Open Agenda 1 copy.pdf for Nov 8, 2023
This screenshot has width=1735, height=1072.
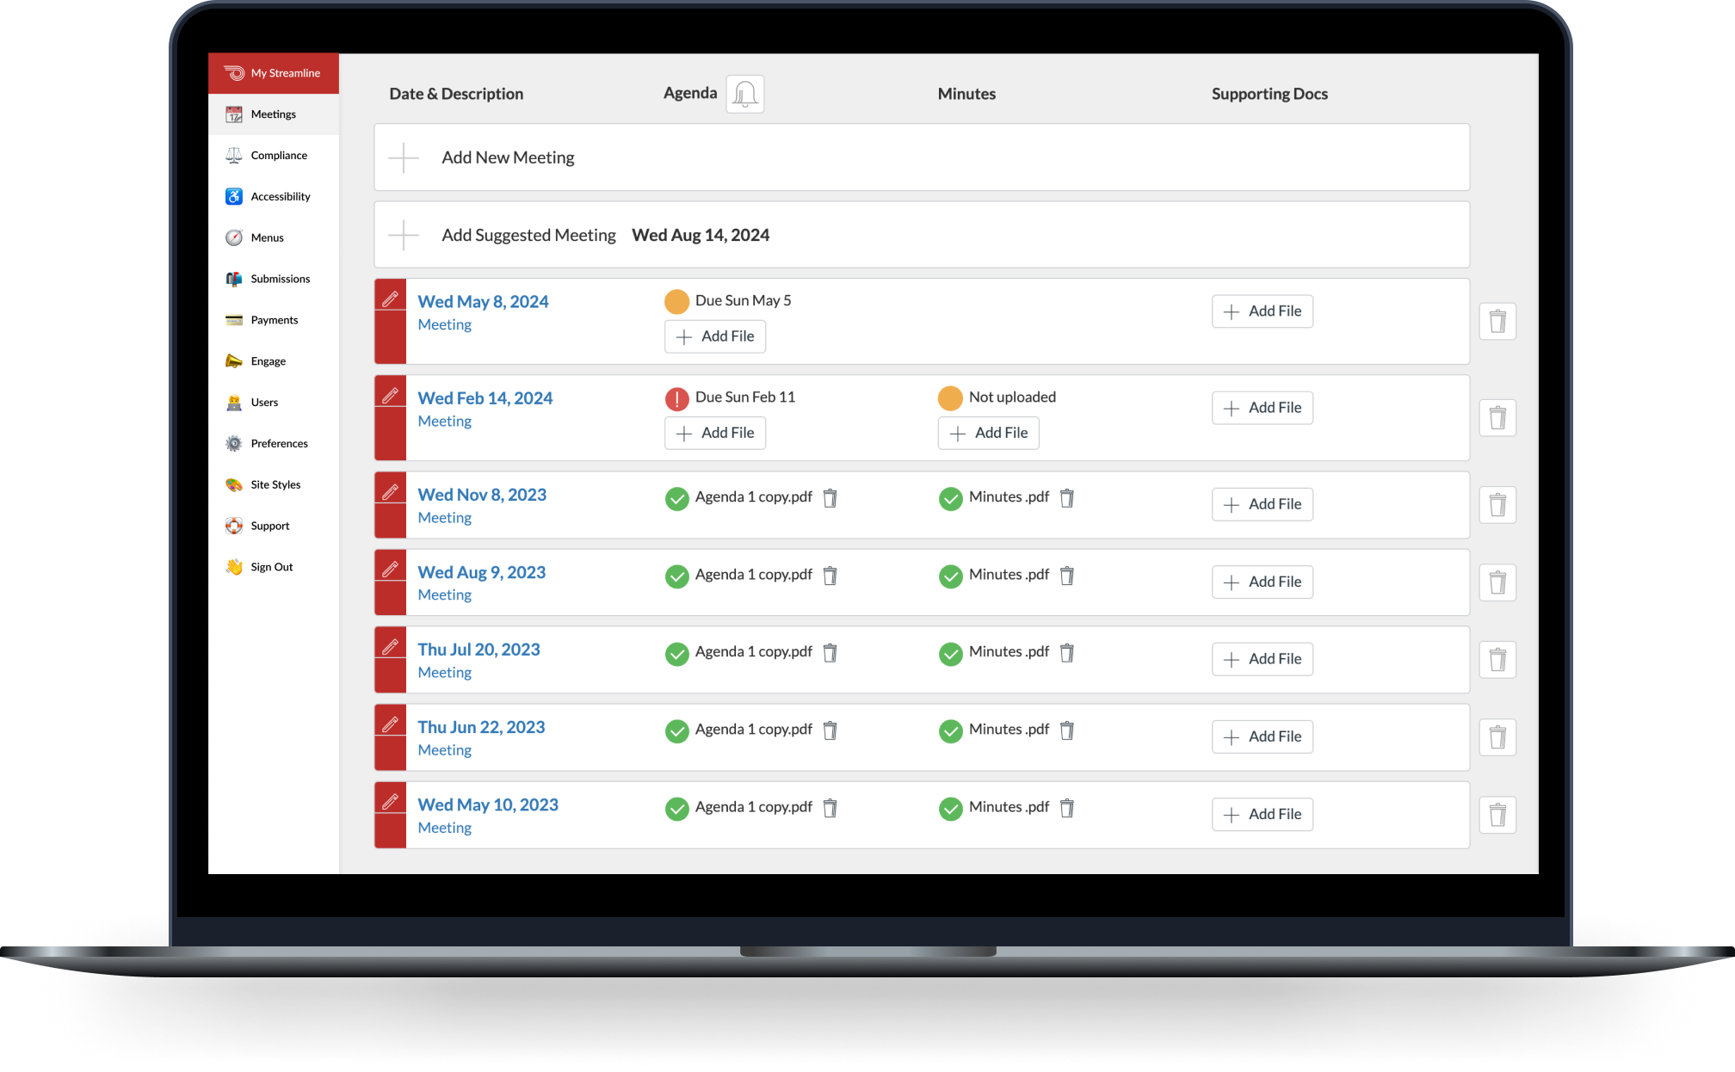point(754,497)
